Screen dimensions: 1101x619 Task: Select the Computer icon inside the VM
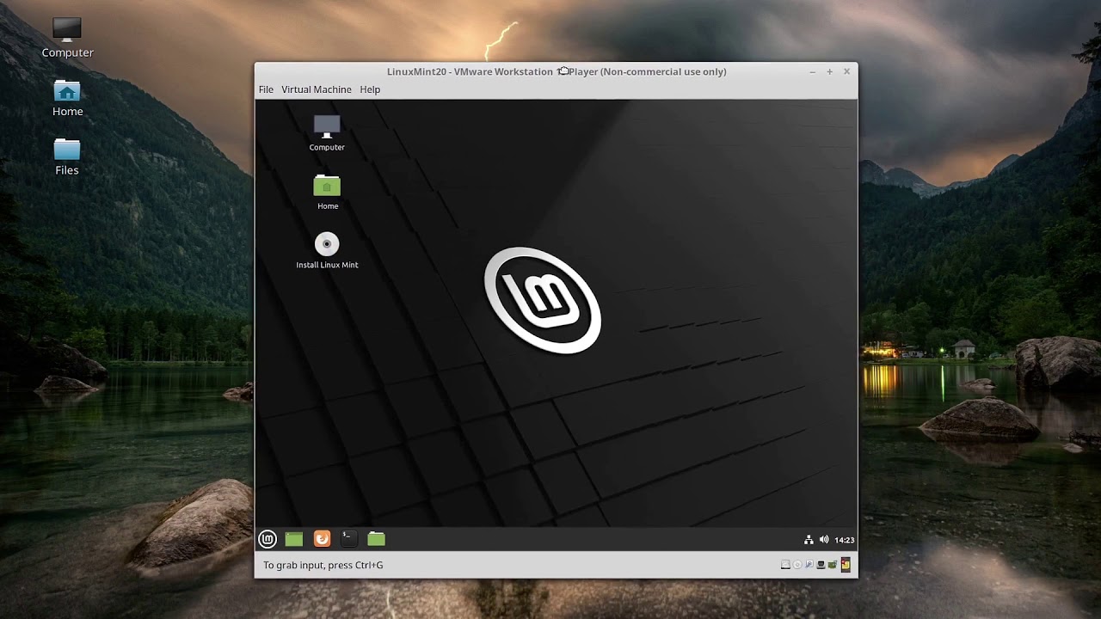[327, 133]
